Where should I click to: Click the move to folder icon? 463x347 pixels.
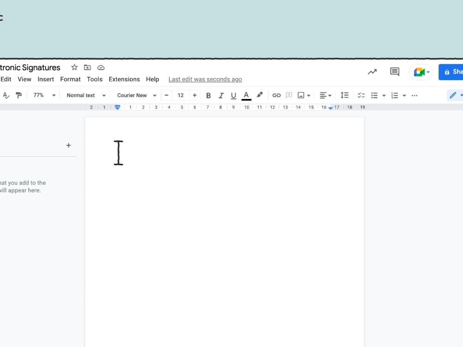pos(88,68)
